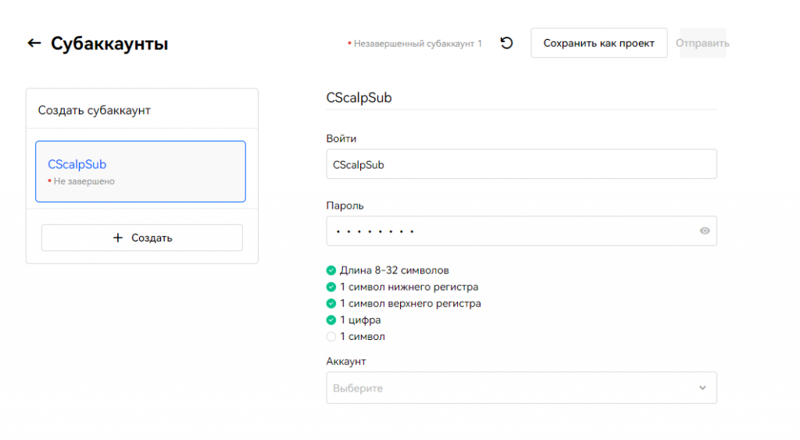Open the Аккаунт Выберите dropdown
800x440 pixels.
[521, 388]
